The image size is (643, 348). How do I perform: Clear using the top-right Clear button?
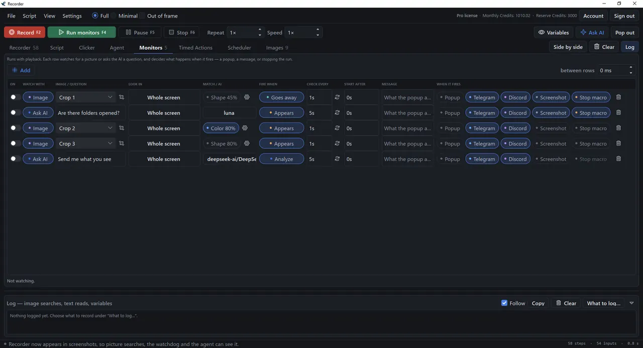604,47
